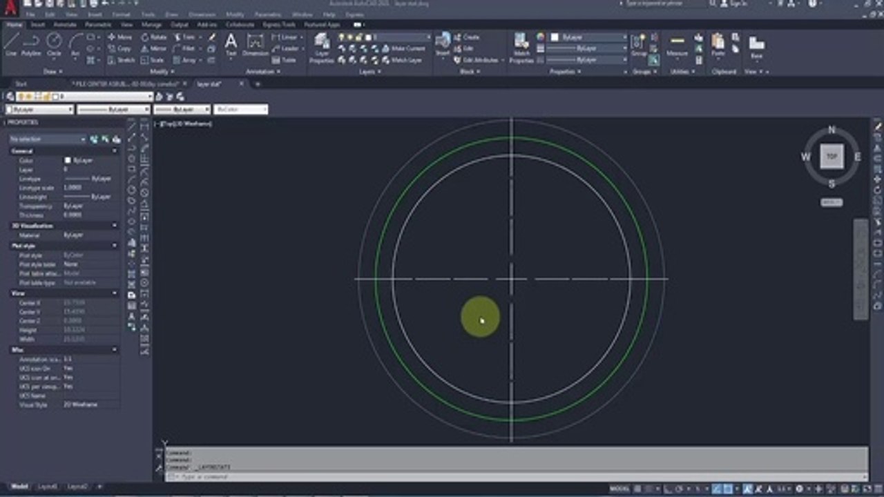Click Create block button
This screenshot has width=884, height=497.
point(466,37)
